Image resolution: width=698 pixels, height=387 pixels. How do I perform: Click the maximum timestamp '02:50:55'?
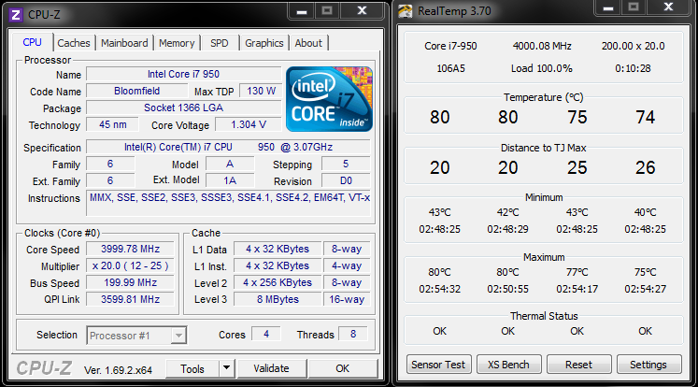click(508, 289)
